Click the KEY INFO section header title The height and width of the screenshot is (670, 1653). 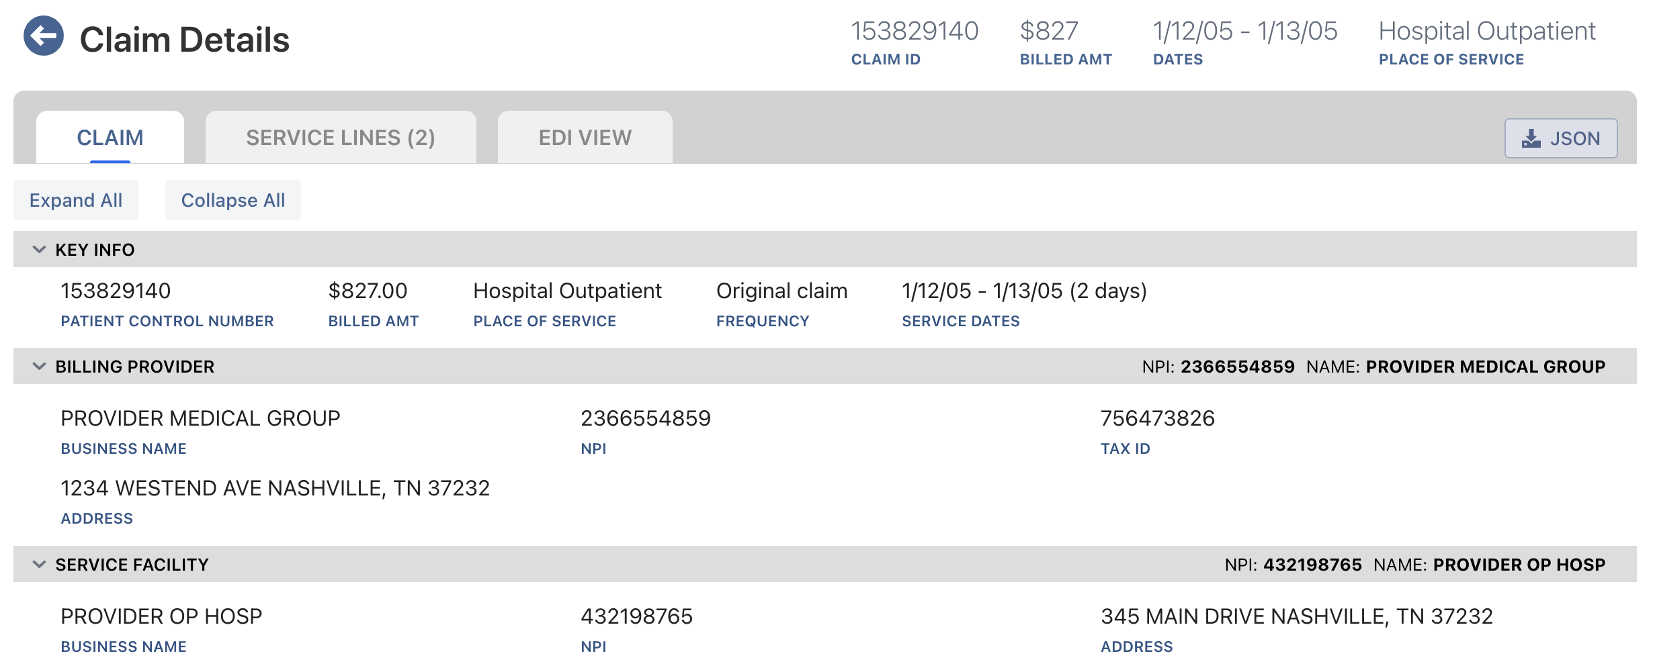coord(95,250)
